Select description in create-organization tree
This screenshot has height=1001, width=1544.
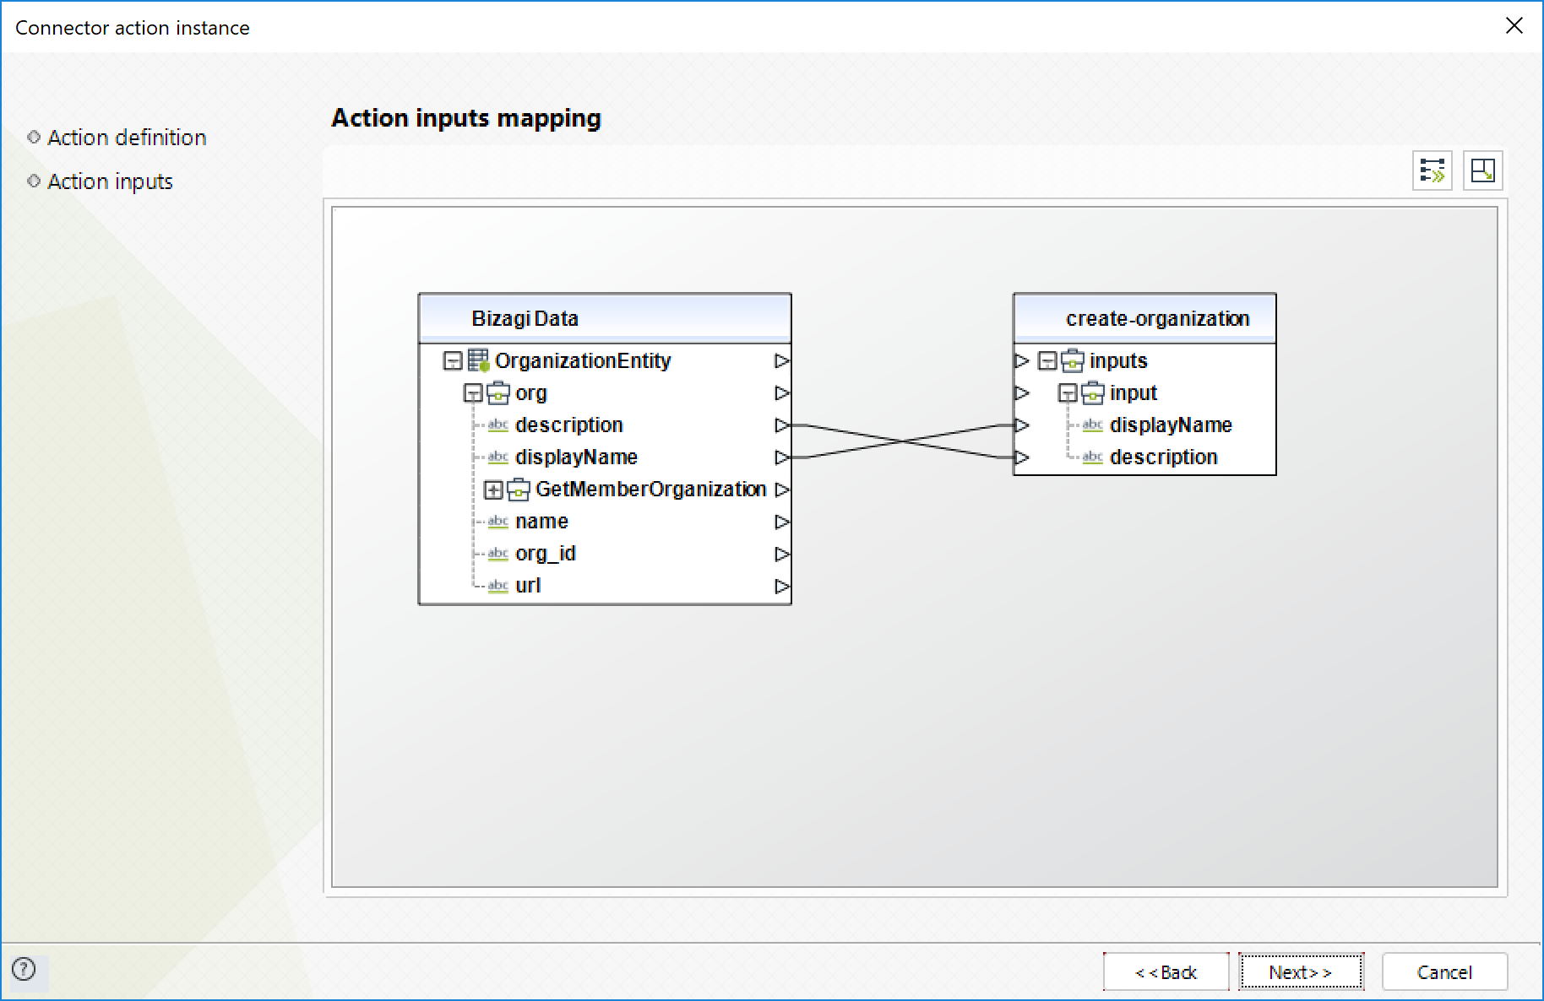point(1163,457)
